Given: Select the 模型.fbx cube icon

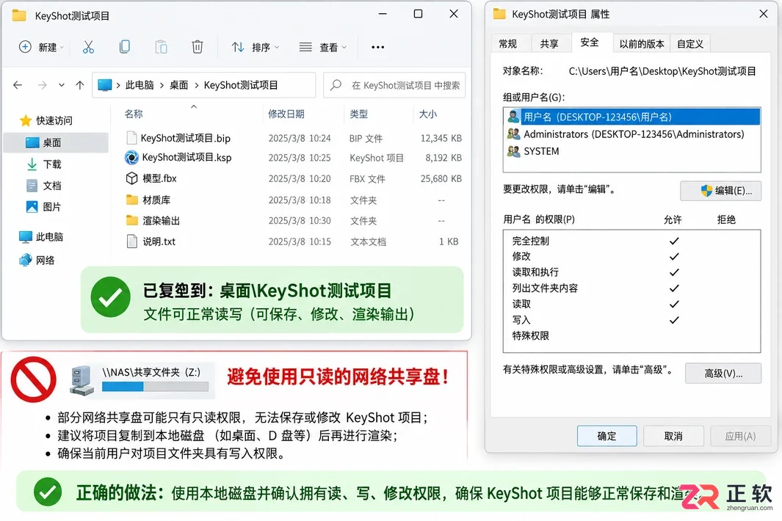Looking at the screenshot, I should [x=131, y=178].
